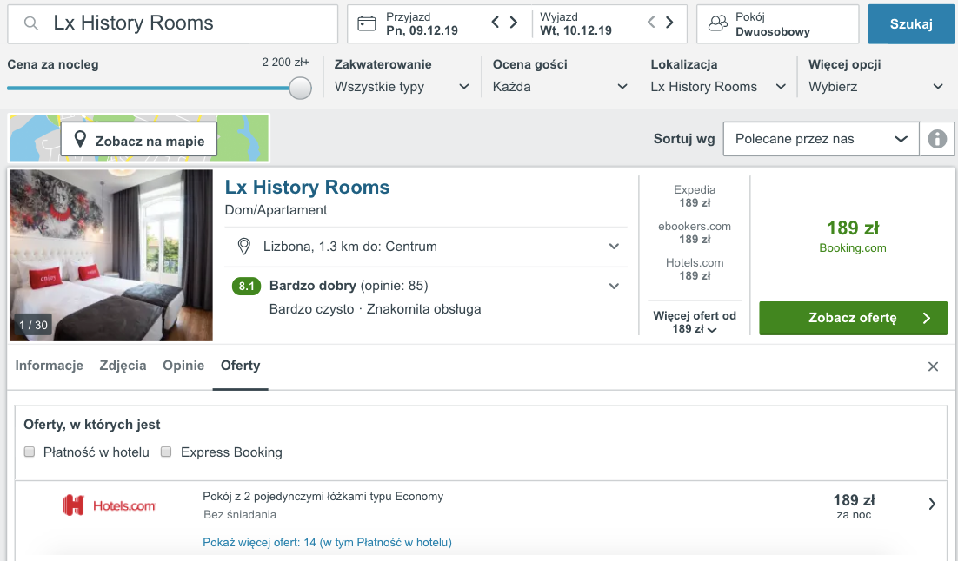Open Sortuj wg Polecane przez nas dropdown
The height and width of the screenshot is (561, 958).
[x=822, y=139]
